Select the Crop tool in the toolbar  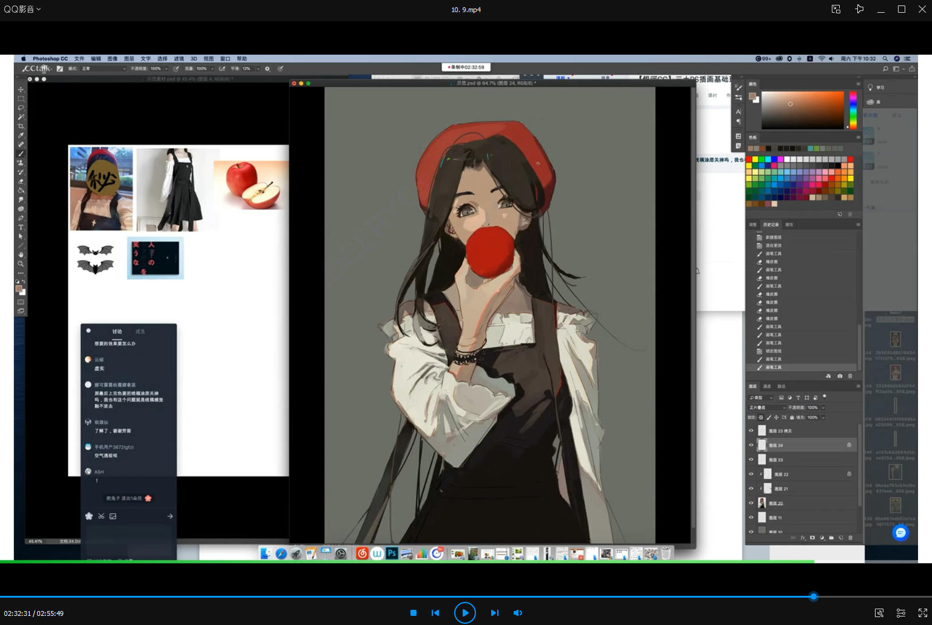point(21,126)
